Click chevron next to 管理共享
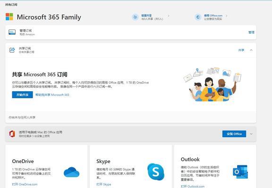The image size is (272, 188). [x=169, y=16]
